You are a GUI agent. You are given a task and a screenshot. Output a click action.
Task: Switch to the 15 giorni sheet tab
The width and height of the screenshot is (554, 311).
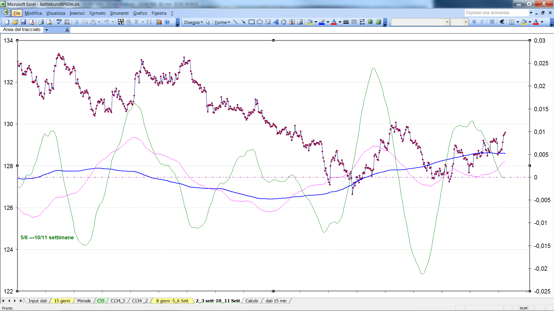pyautogui.click(x=62, y=301)
